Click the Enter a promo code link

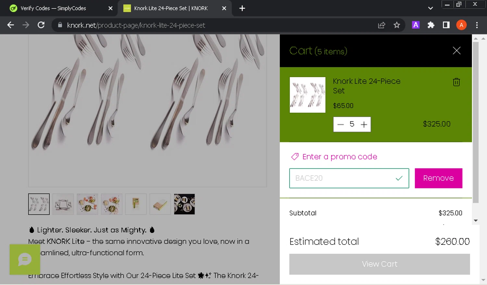coord(340,157)
